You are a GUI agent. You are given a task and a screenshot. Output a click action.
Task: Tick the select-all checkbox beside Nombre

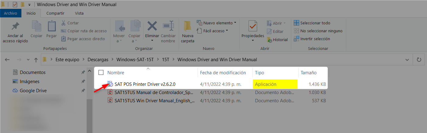coord(101,73)
